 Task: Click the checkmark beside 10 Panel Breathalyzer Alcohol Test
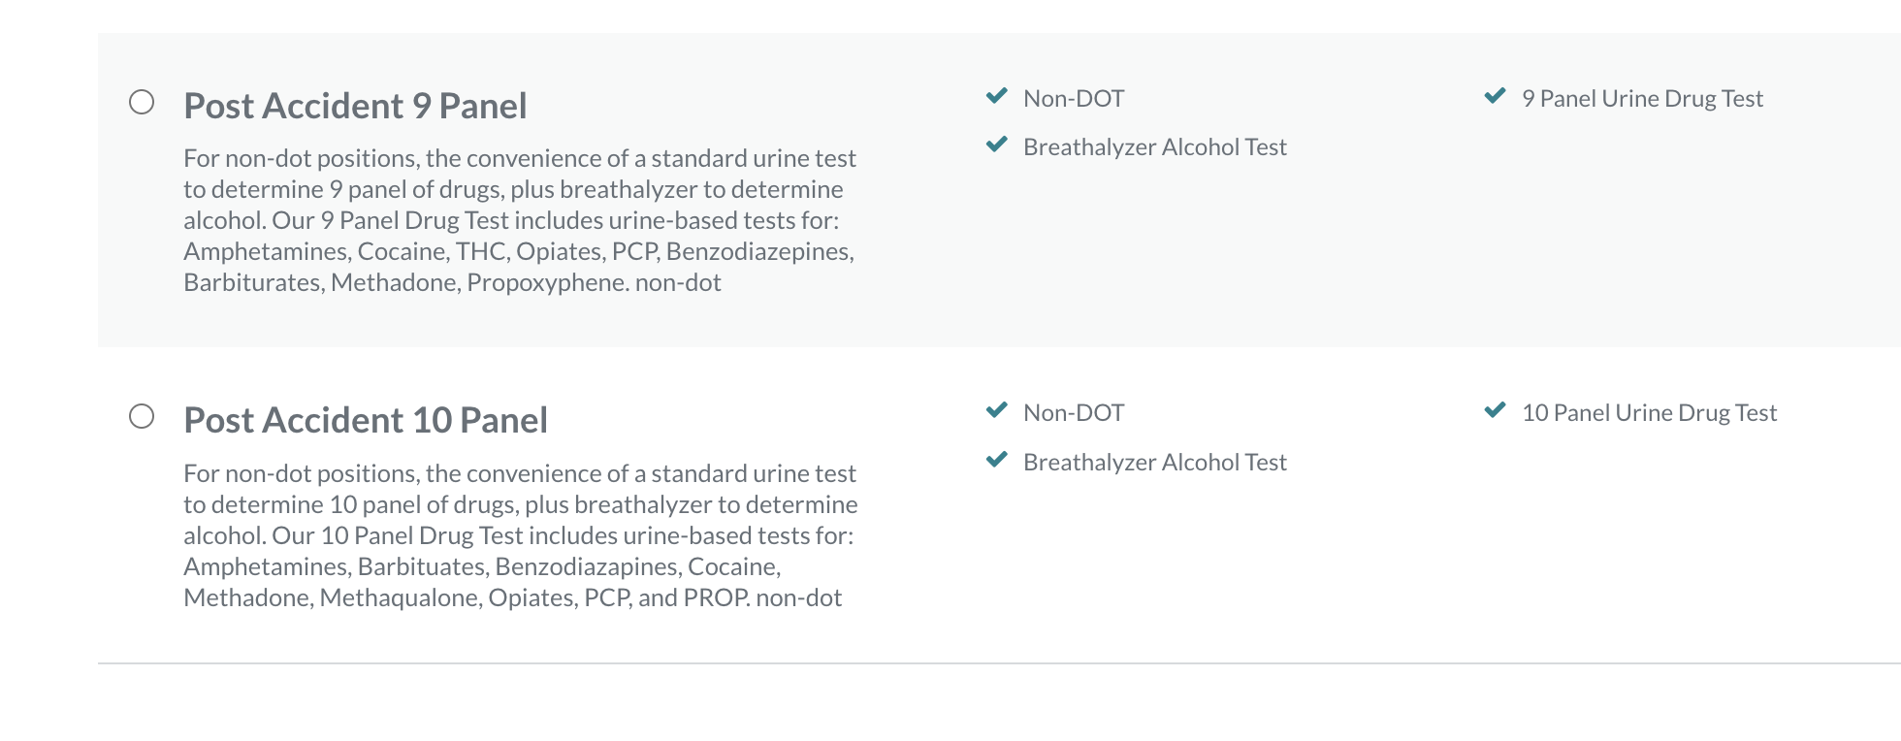996,460
